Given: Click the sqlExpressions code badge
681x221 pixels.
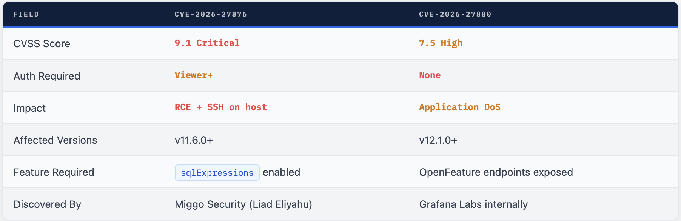Looking at the screenshot, I should coord(217,173).
